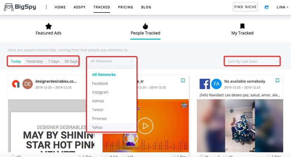Image resolution: width=291 pixels, height=157 pixels.
Task: Select the Yesterday time filter
Action: [x=34, y=61]
